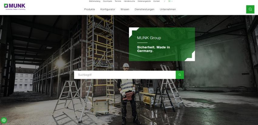Click the MUNK Group heading
The height and width of the screenshot is (125, 258).
pos(149,38)
